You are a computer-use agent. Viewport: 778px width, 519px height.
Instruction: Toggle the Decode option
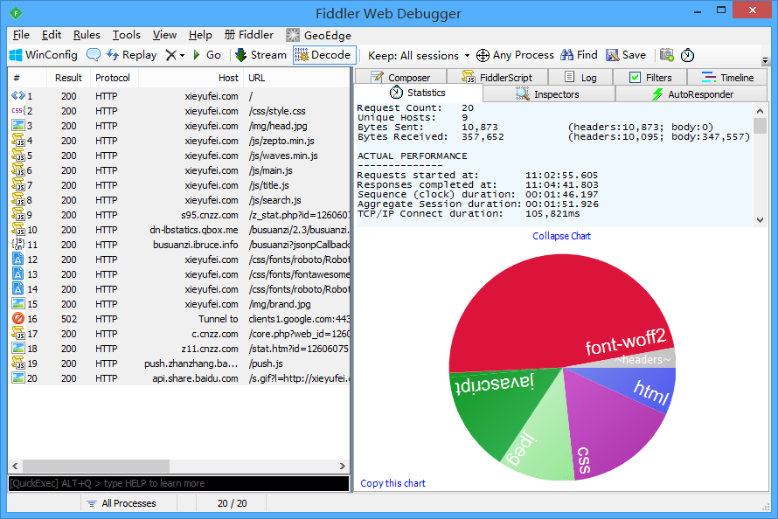click(324, 55)
